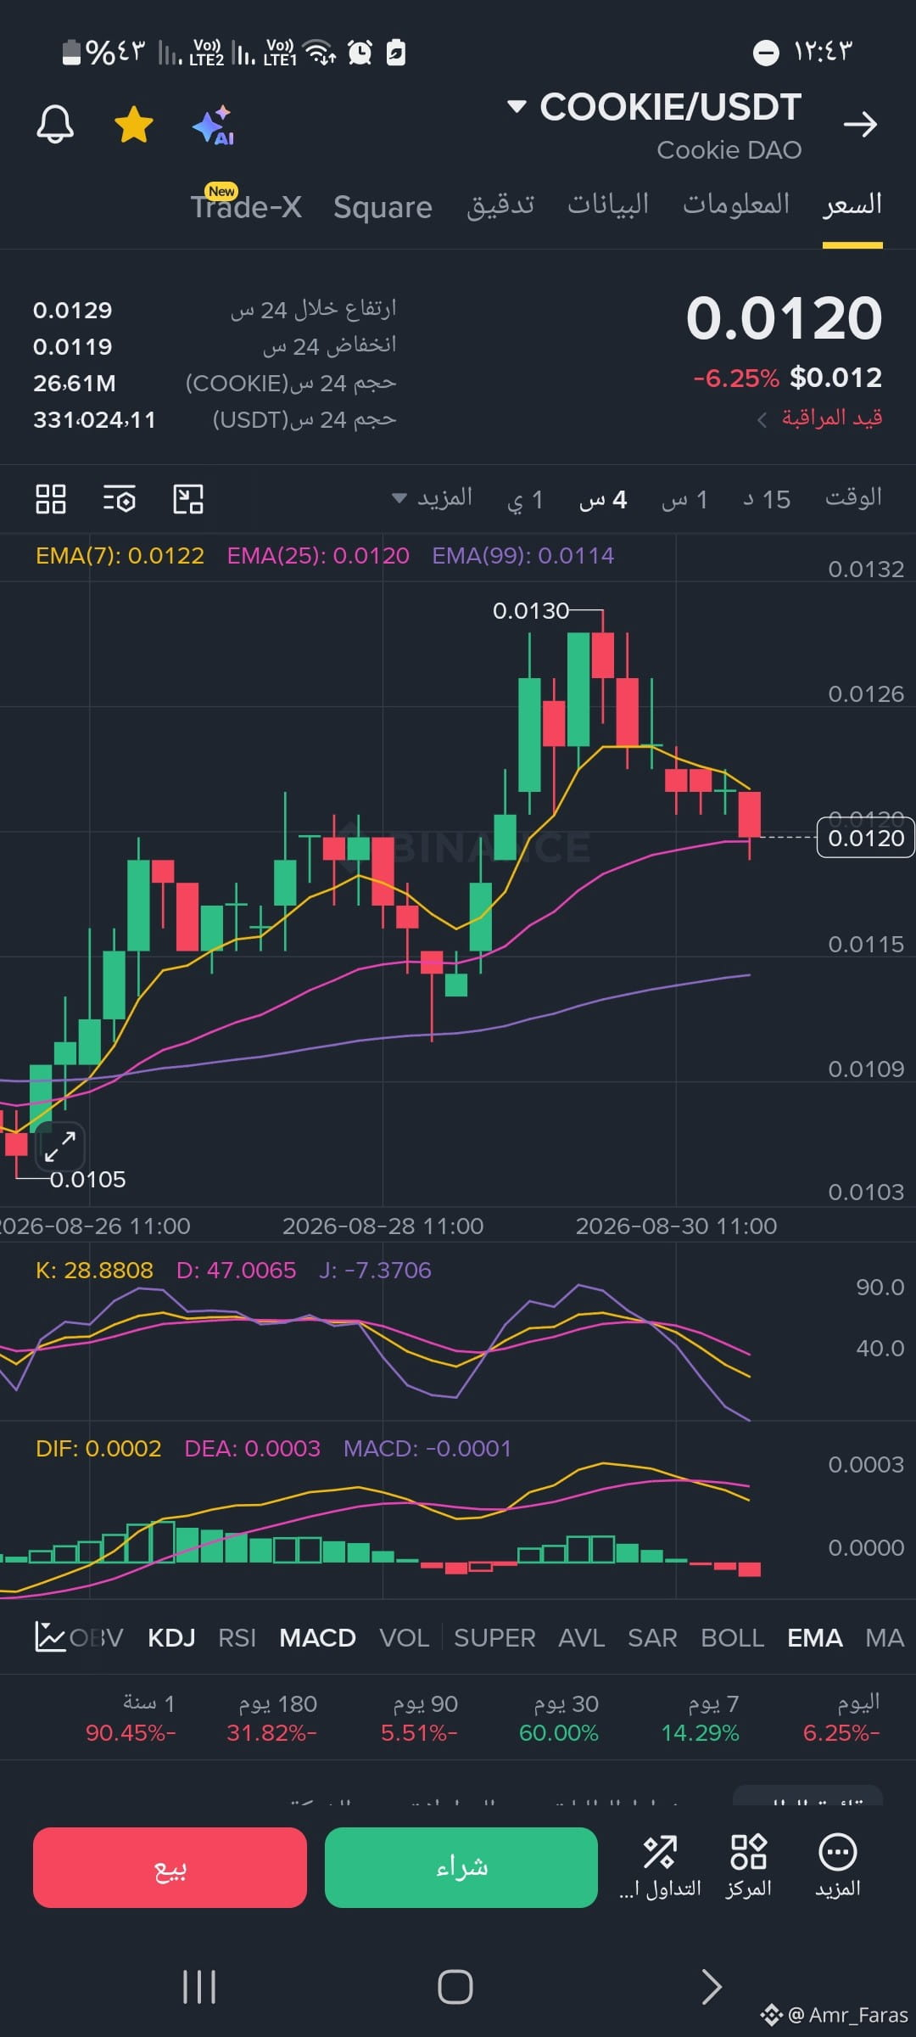Screen dimensions: 916x2037
Task: Tap the 0.0130 high price marker
Action: [531, 611]
